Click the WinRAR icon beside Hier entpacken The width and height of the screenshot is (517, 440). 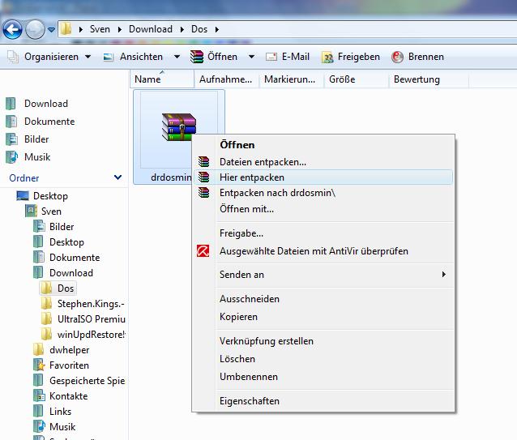[204, 177]
